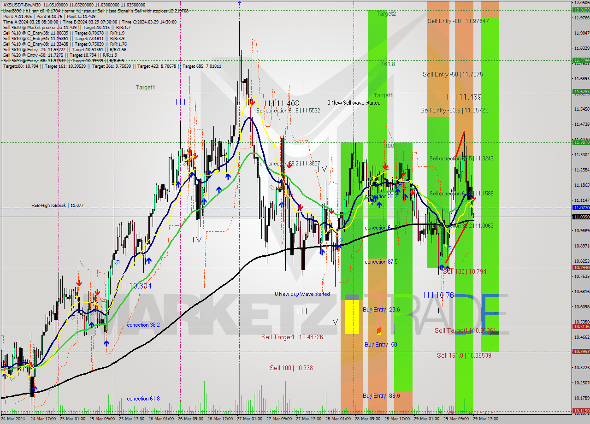Screen dimensions: 590x424
Task: Click the 11.3870 price tag on axis
Action: point(581,142)
